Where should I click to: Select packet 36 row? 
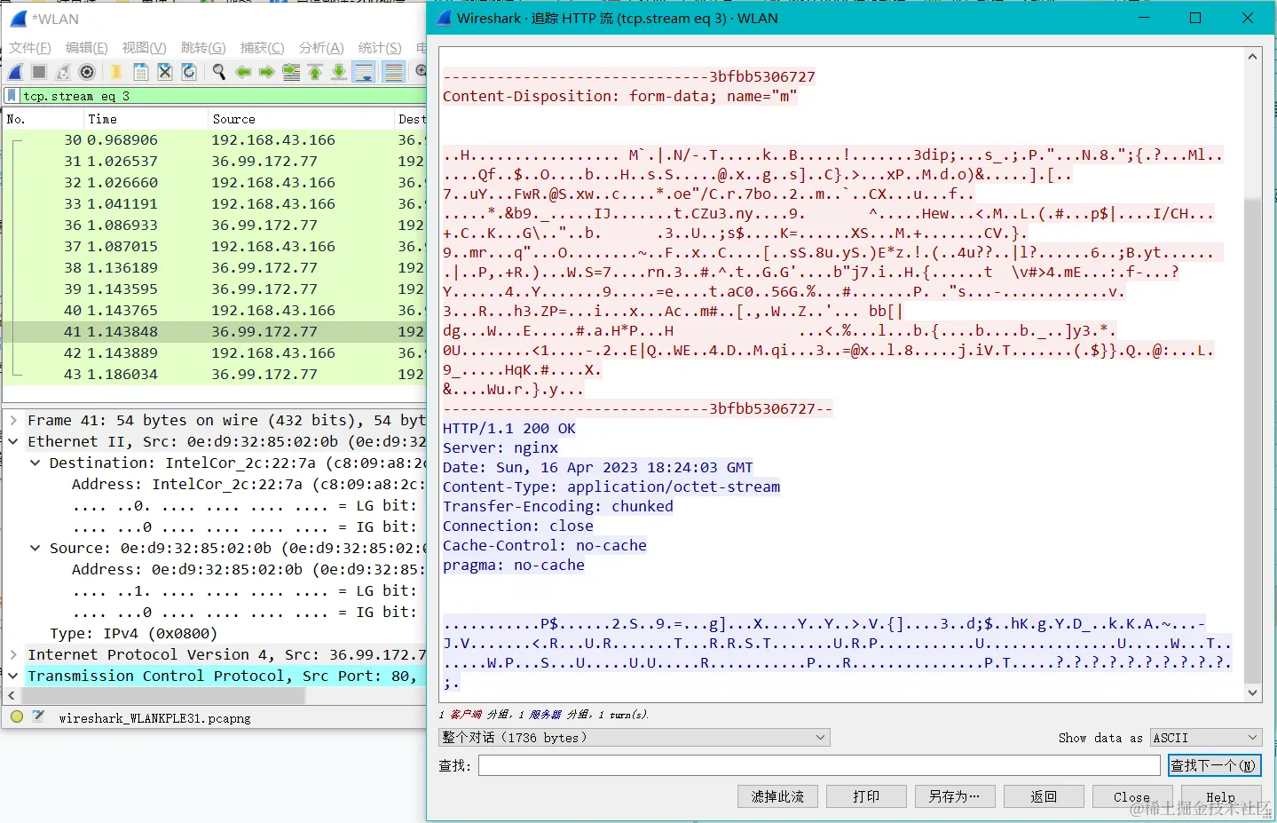click(x=215, y=225)
